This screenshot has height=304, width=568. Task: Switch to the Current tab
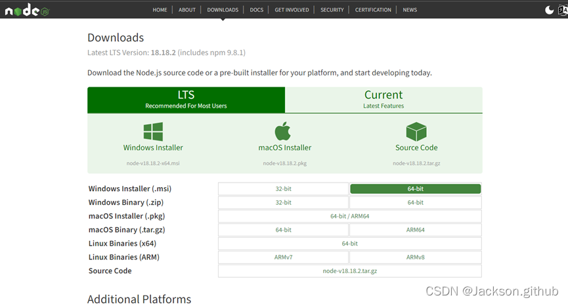click(x=383, y=99)
